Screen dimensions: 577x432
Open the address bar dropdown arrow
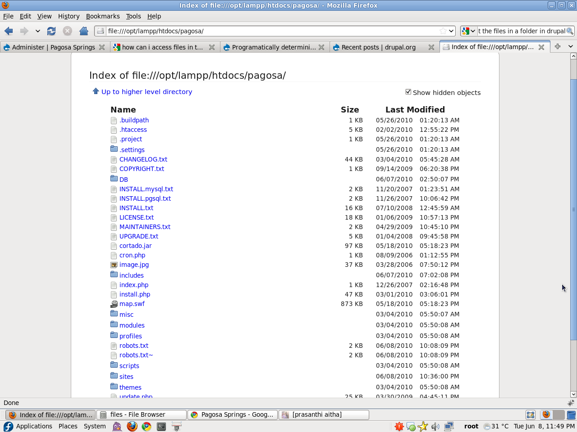pyautogui.click(x=452, y=31)
